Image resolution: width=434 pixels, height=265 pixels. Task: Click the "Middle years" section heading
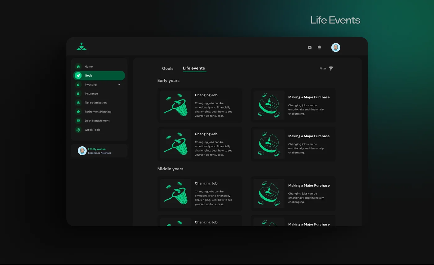[x=170, y=169]
